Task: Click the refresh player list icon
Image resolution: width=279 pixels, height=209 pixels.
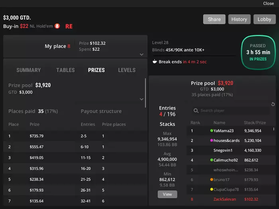Action: 273,104
